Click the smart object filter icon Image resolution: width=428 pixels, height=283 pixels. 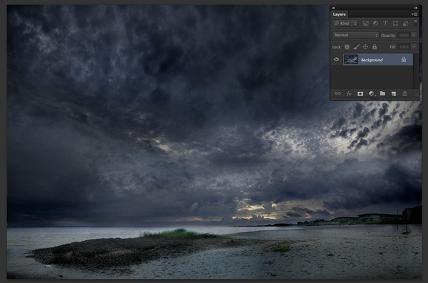click(405, 23)
